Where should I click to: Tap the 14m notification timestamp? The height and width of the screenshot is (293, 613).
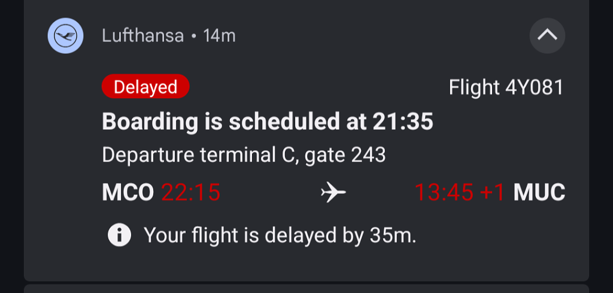(x=220, y=36)
